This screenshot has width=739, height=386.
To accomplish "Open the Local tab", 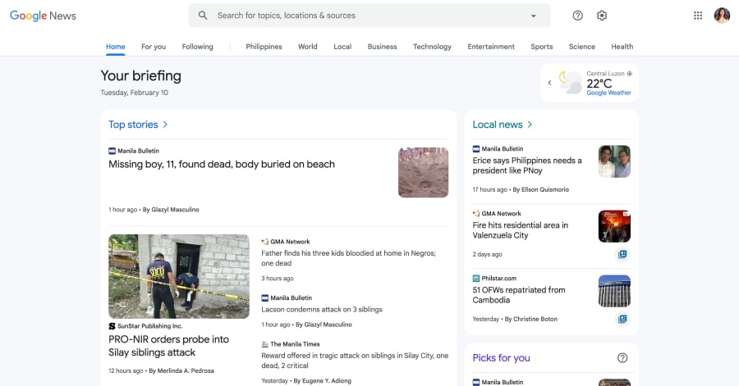I will tap(342, 47).
